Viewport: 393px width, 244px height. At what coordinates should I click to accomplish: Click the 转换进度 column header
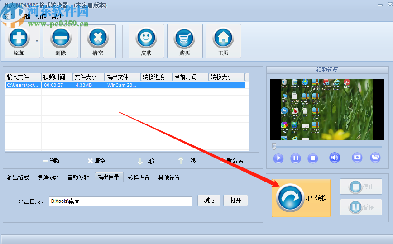click(157, 77)
